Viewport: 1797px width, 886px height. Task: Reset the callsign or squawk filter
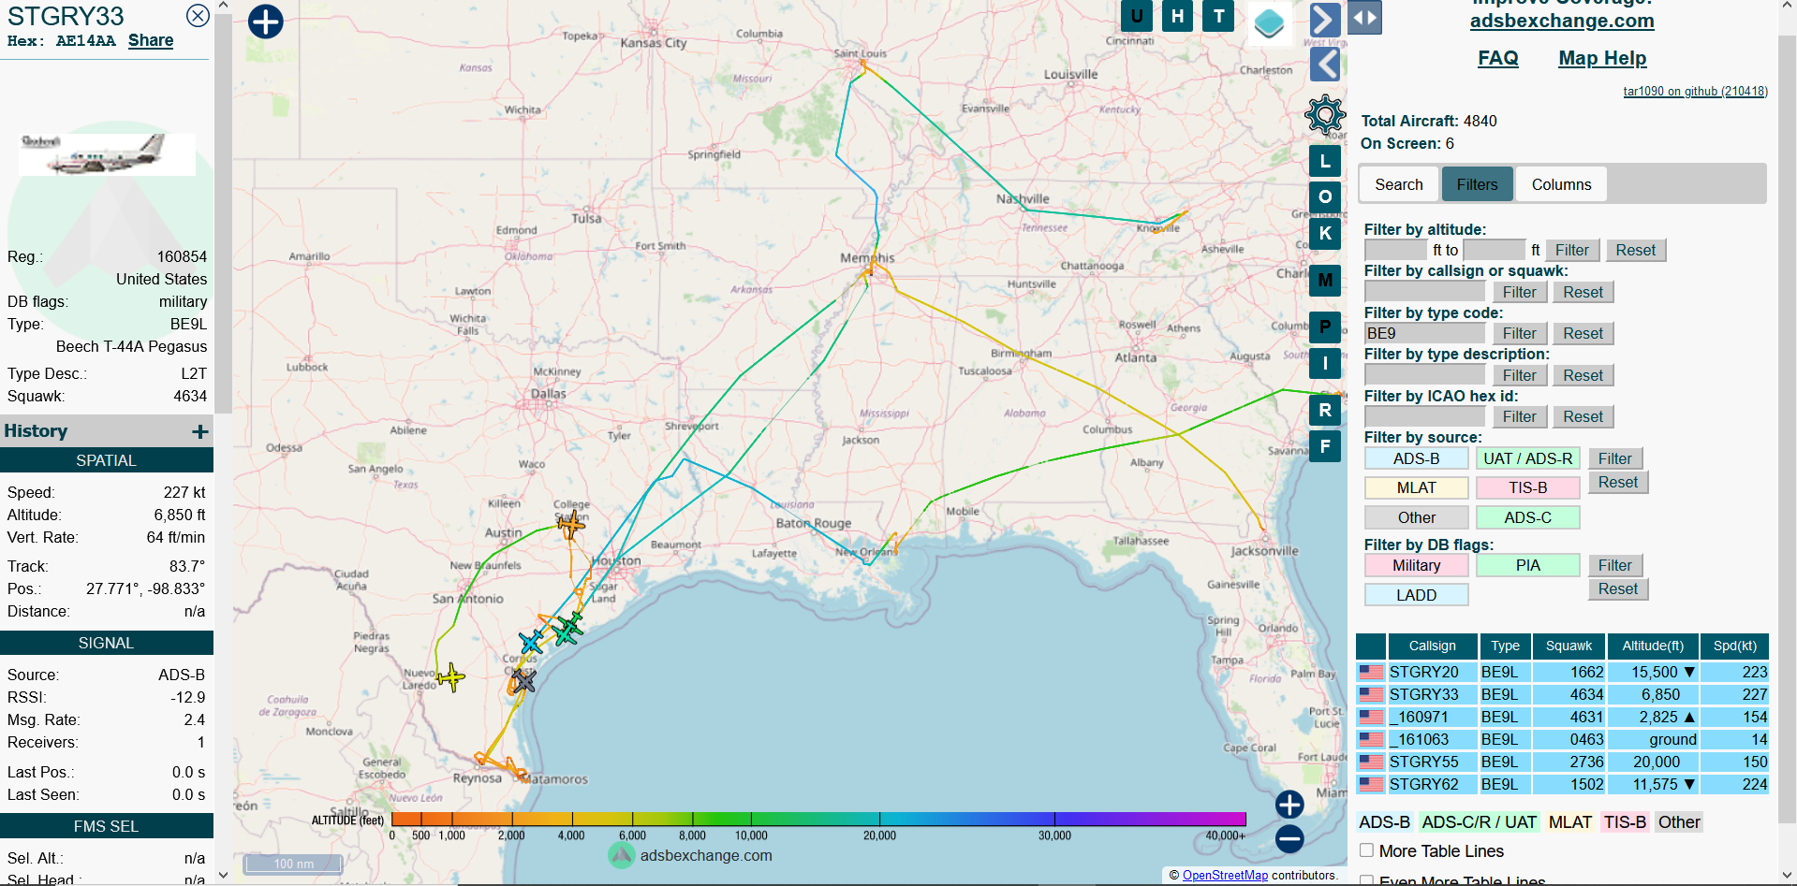coord(1583,292)
